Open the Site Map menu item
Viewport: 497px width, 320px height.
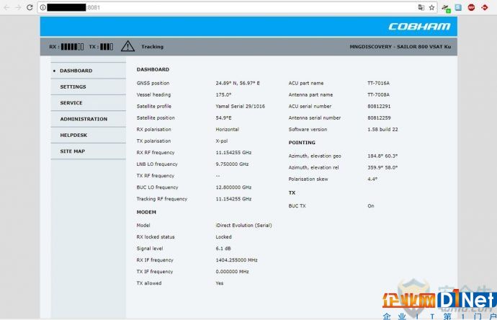(88, 151)
